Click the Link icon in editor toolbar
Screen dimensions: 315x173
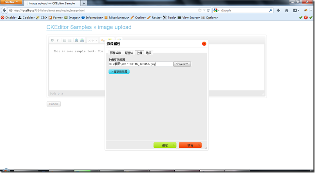tap(76, 40)
